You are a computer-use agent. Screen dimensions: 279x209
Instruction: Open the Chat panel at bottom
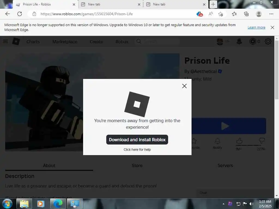click(x=234, y=193)
